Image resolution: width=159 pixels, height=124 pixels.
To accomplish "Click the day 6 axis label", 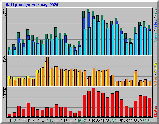I will point(34,121).
